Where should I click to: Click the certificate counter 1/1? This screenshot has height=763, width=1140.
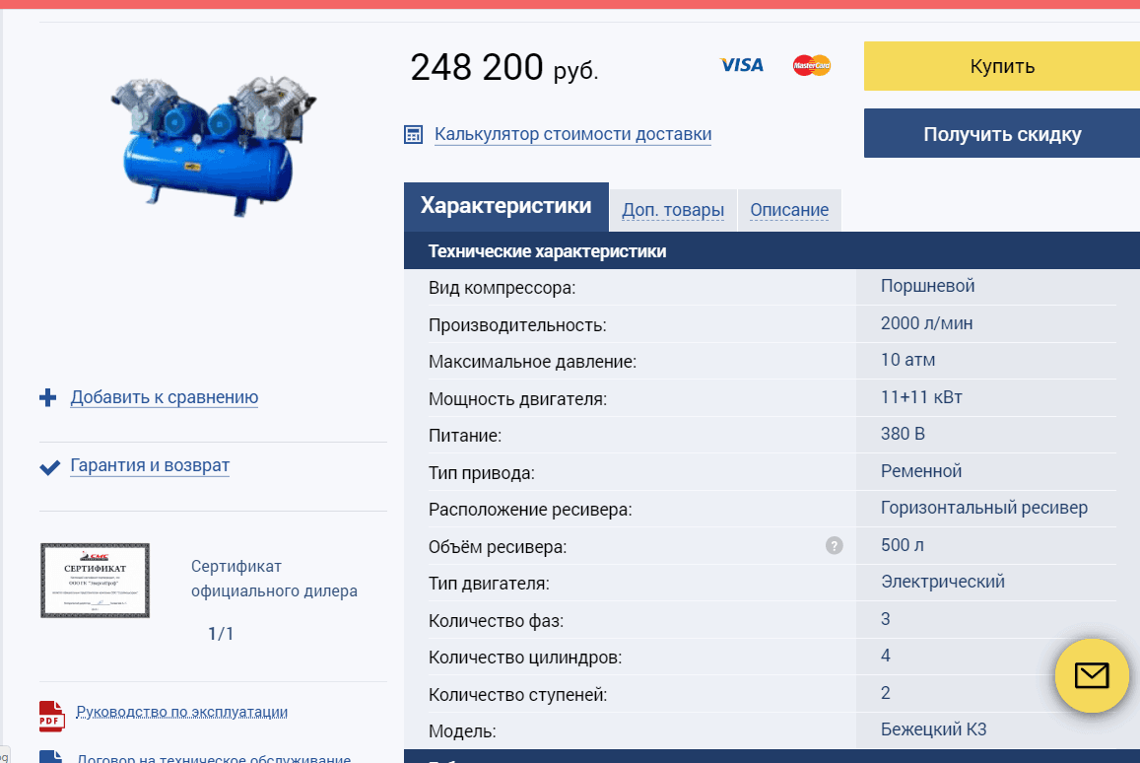pyautogui.click(x=221, y=634)
